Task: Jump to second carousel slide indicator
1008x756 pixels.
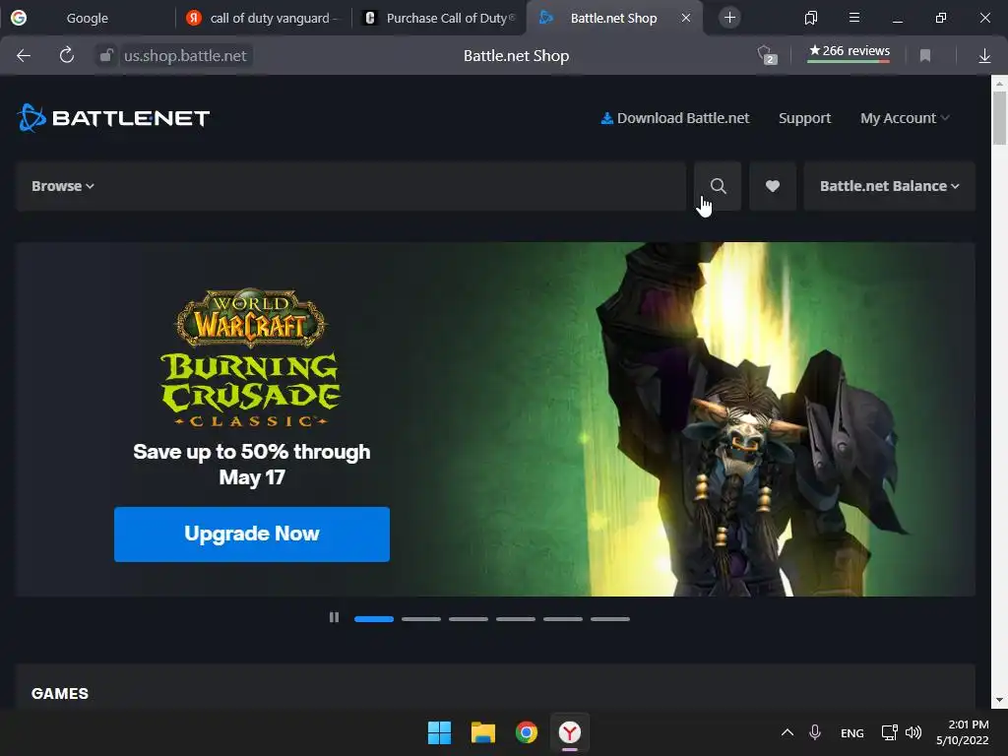Action: [x=421, y=619]
